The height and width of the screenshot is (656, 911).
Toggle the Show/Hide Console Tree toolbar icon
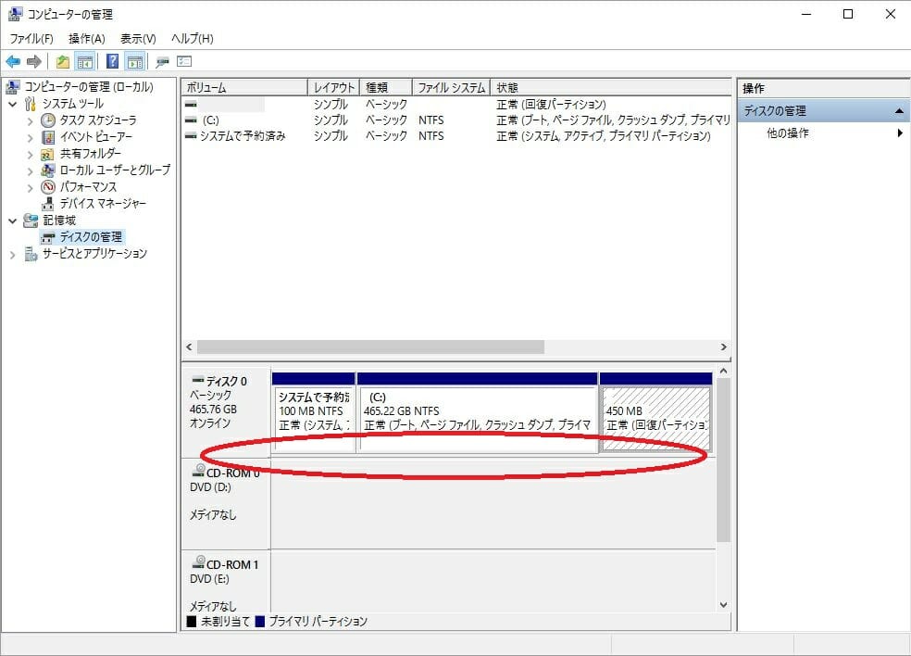(x=85, y=62)
